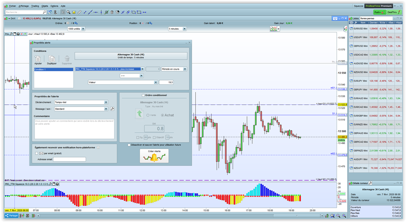Open the Aide menu
This screenshot has width=406, height=222.
63,6
